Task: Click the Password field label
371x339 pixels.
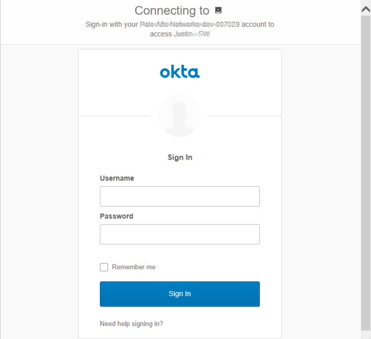Action: coord(117,216)
